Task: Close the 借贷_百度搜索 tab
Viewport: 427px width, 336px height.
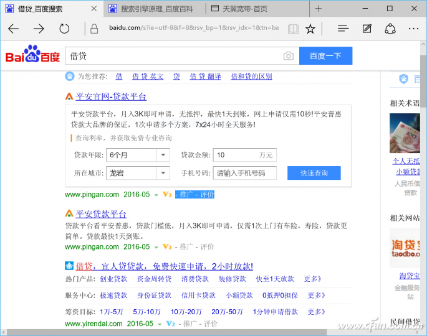Action: tap(94, 9)
